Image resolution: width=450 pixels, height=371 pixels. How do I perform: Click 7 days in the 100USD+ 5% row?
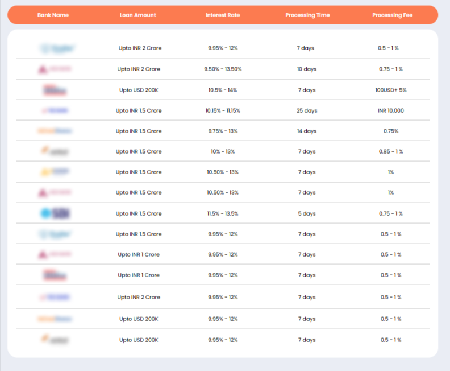[x=306, y=90]
